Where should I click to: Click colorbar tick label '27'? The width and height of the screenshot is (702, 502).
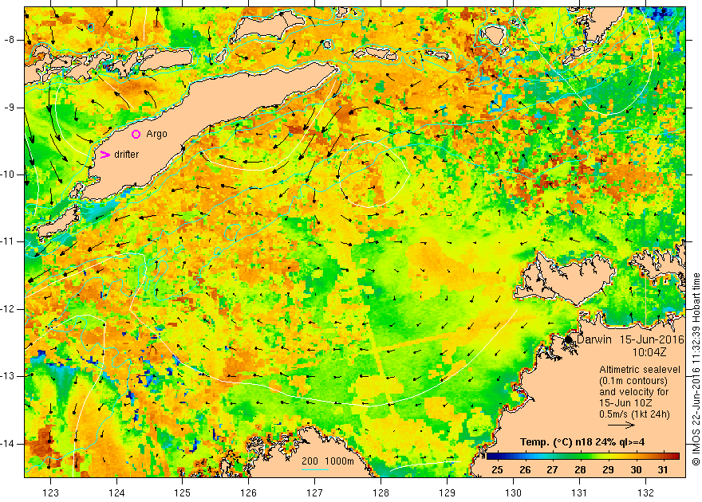[x=553, y=470]
